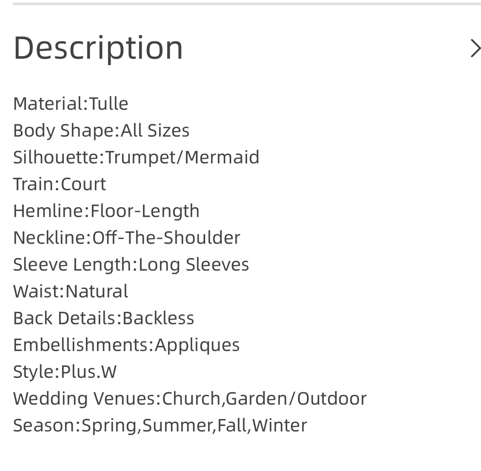Click the Wedding Venues:Church,Garden/Outdoor line
The height and width of the screenshot is (471, 481).
pos(190,399)
